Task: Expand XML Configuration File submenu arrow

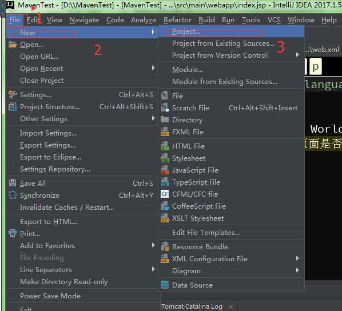Action: coord(298,258)
